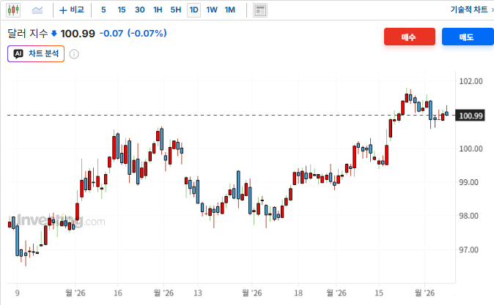Open the chart layout template icon
Image resolution: width=494 pixels, height=305 pixels.
[260, 10]
